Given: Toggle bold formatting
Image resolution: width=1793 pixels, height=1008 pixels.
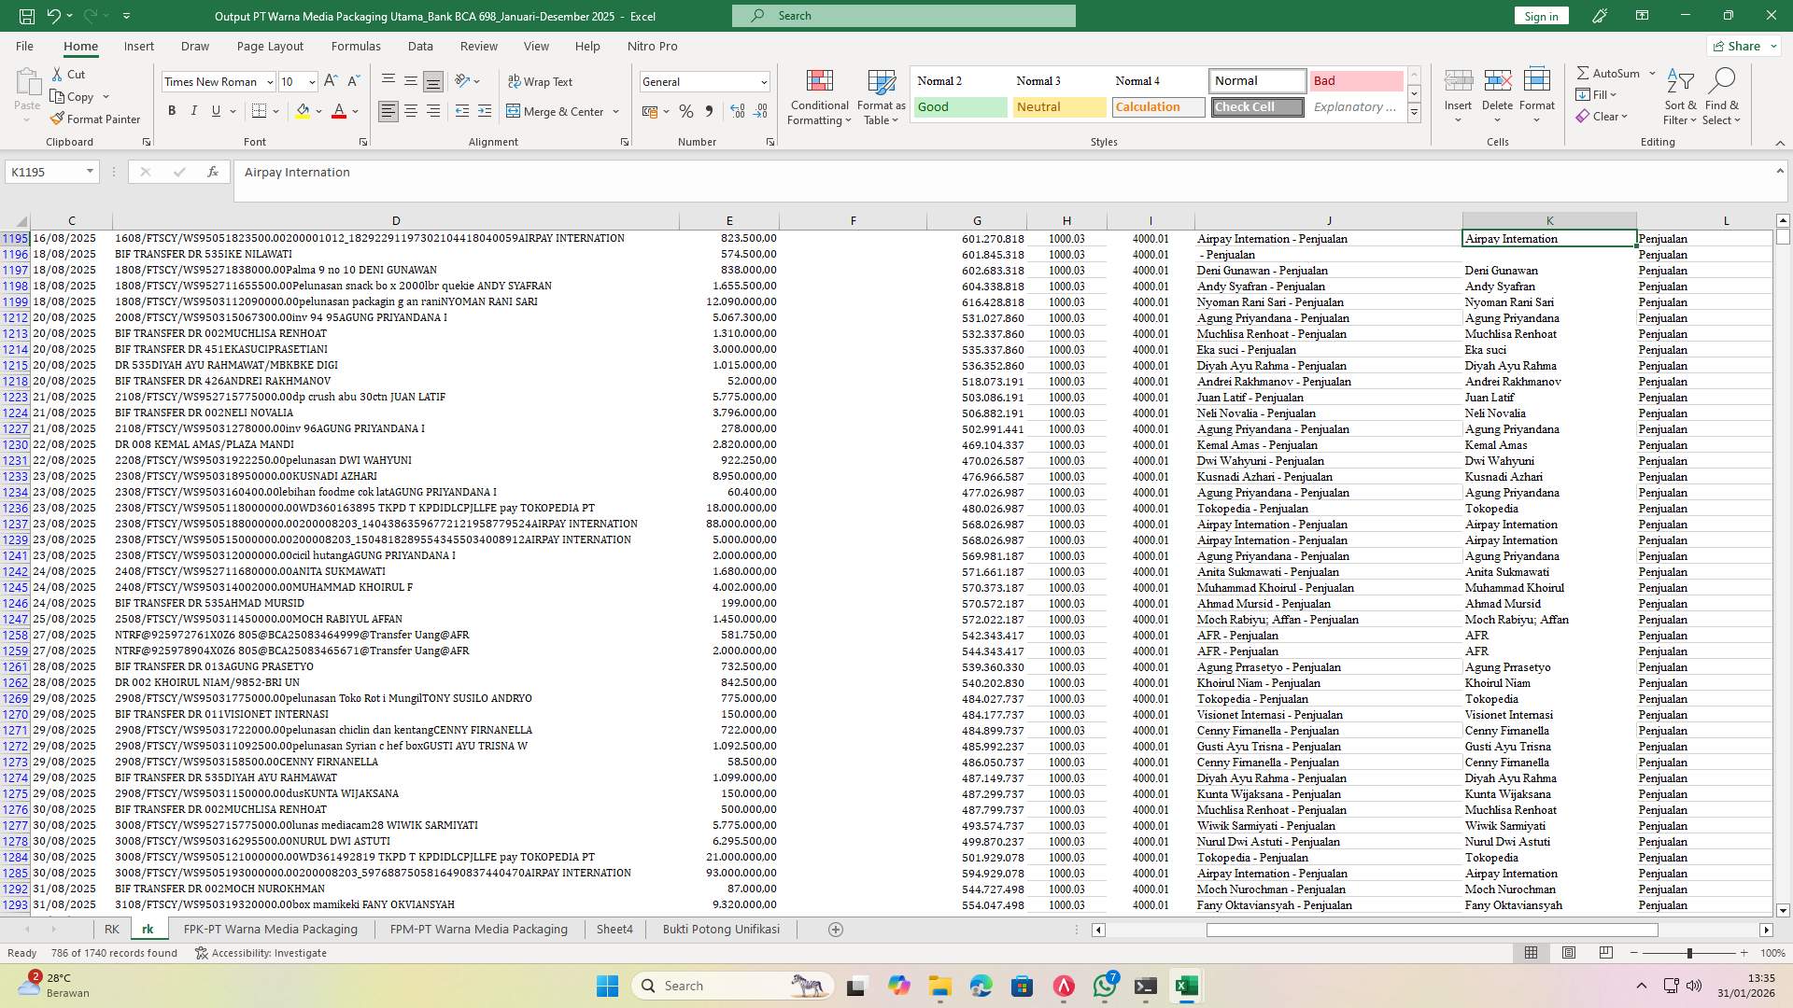Looking at the screenshot, I should pos(172,110).
